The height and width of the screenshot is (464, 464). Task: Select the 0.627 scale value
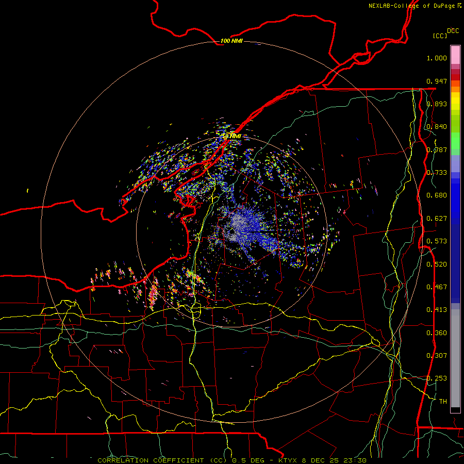pyautogui.click(x=437, y=219)
